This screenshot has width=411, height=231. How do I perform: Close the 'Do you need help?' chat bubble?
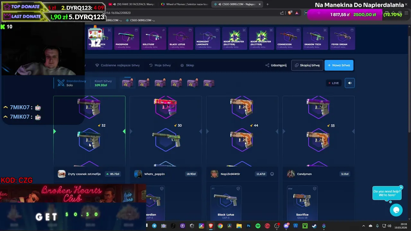point(401,187)
